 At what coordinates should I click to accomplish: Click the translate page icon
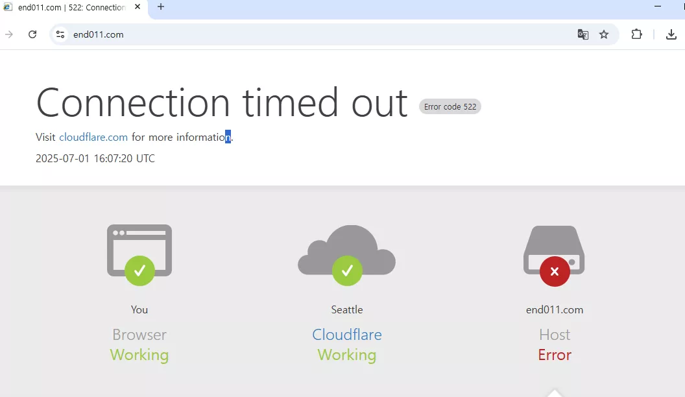pos(583,34)
